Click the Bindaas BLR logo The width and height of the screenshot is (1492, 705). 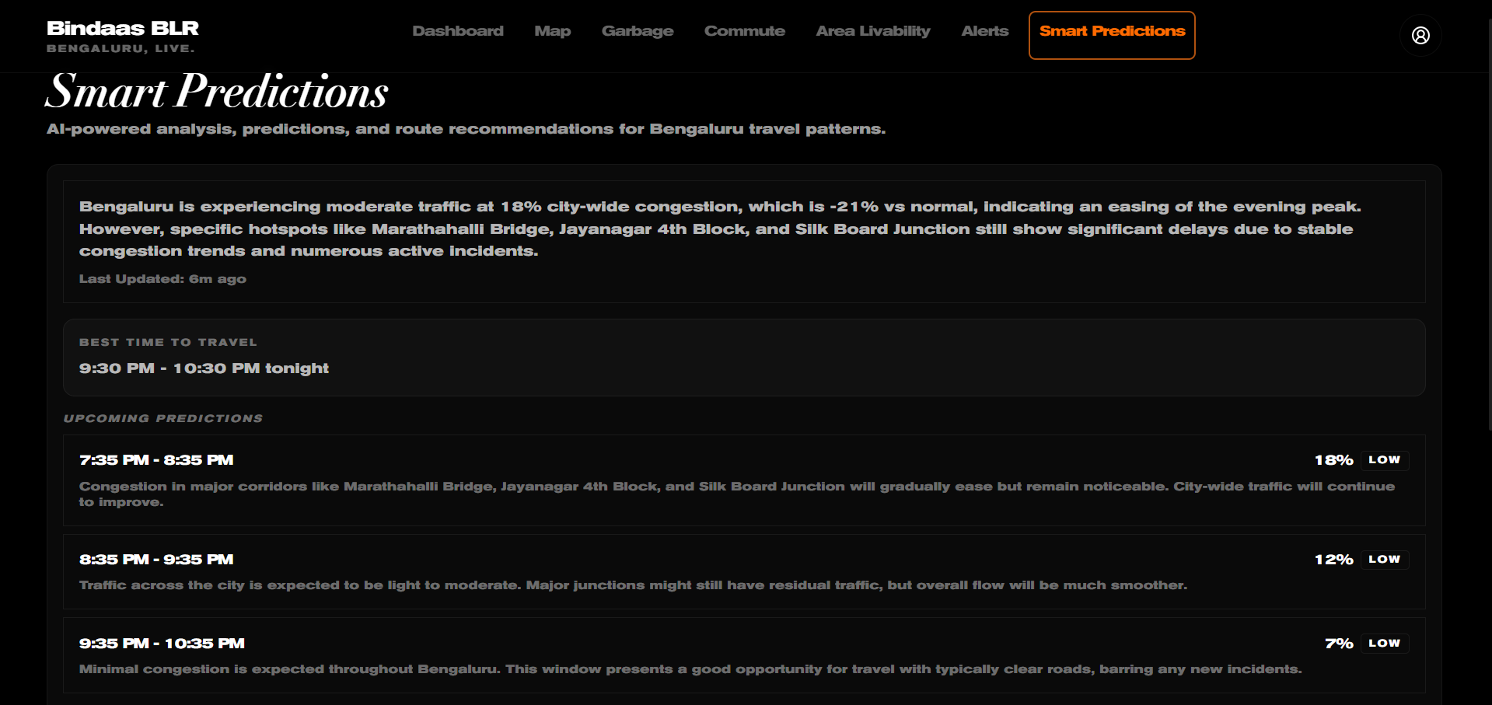pos(123,28)
